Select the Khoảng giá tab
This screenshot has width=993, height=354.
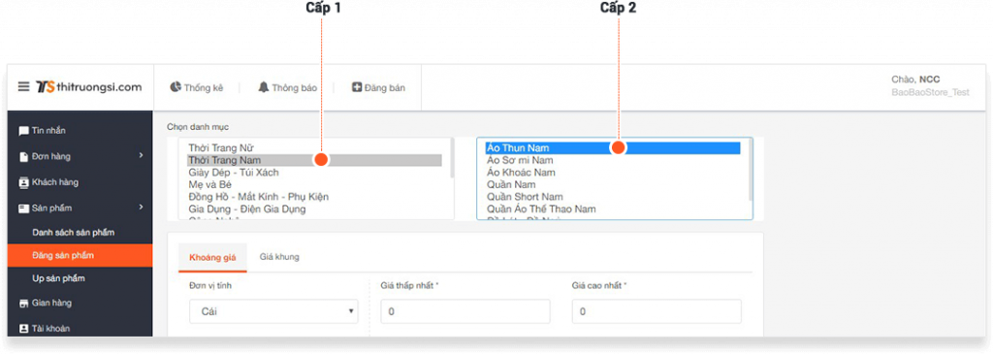212,258
